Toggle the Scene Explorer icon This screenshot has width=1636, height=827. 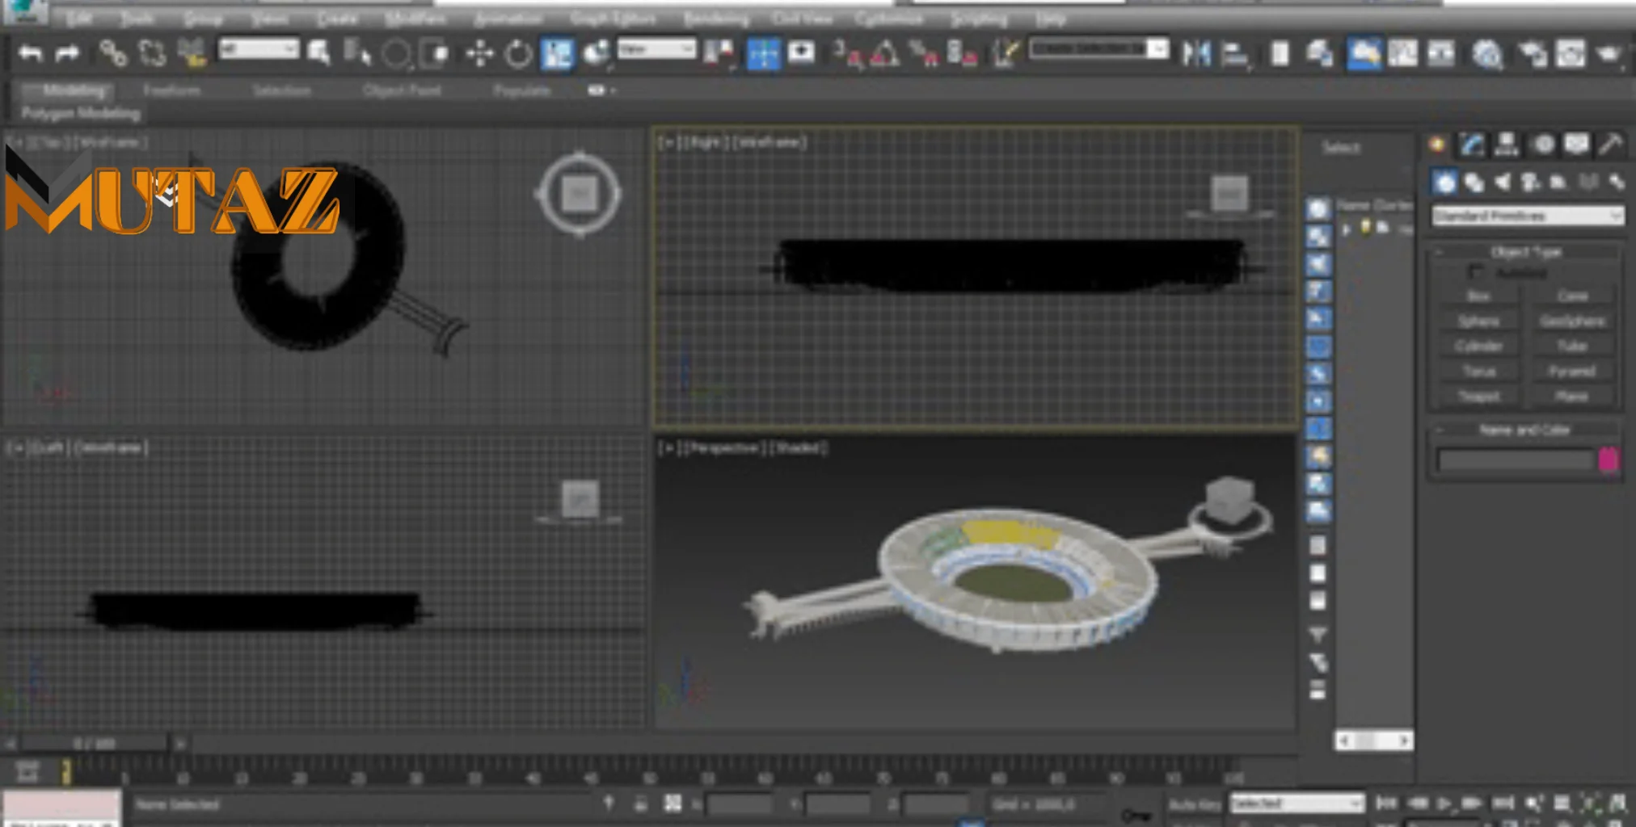[1280, 53]
